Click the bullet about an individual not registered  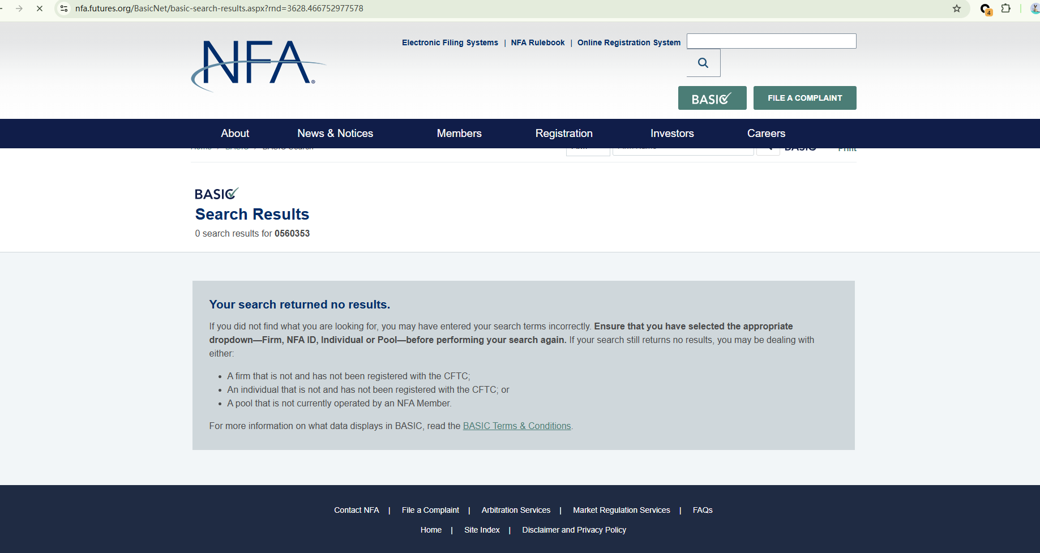[368, 389]
